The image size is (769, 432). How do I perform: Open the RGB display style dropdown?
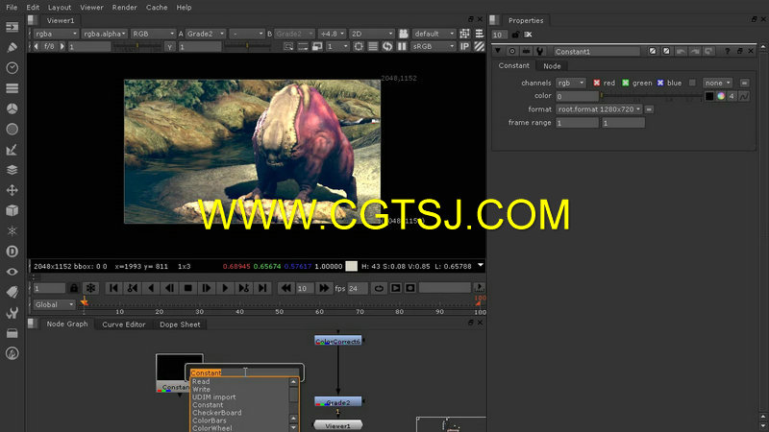click(153, 34)
